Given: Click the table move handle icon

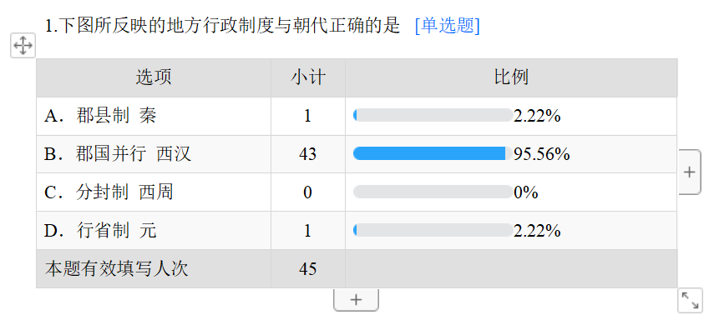Looking at the screenshot, I should tap(23, 46).
